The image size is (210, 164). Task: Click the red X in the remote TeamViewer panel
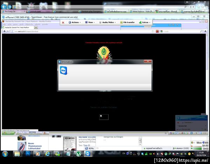coord(178,122)
